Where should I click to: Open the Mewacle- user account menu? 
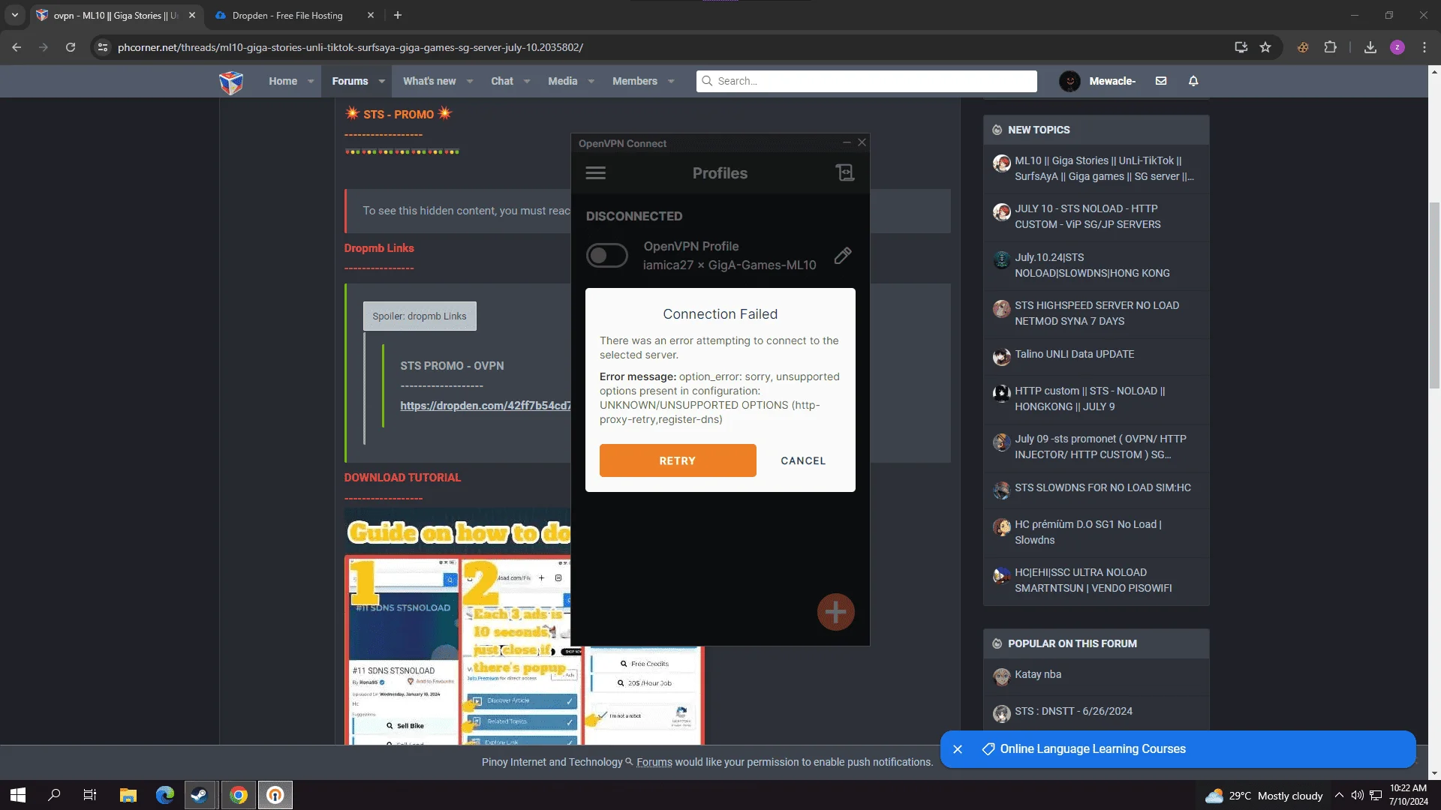click(1097, 81)
